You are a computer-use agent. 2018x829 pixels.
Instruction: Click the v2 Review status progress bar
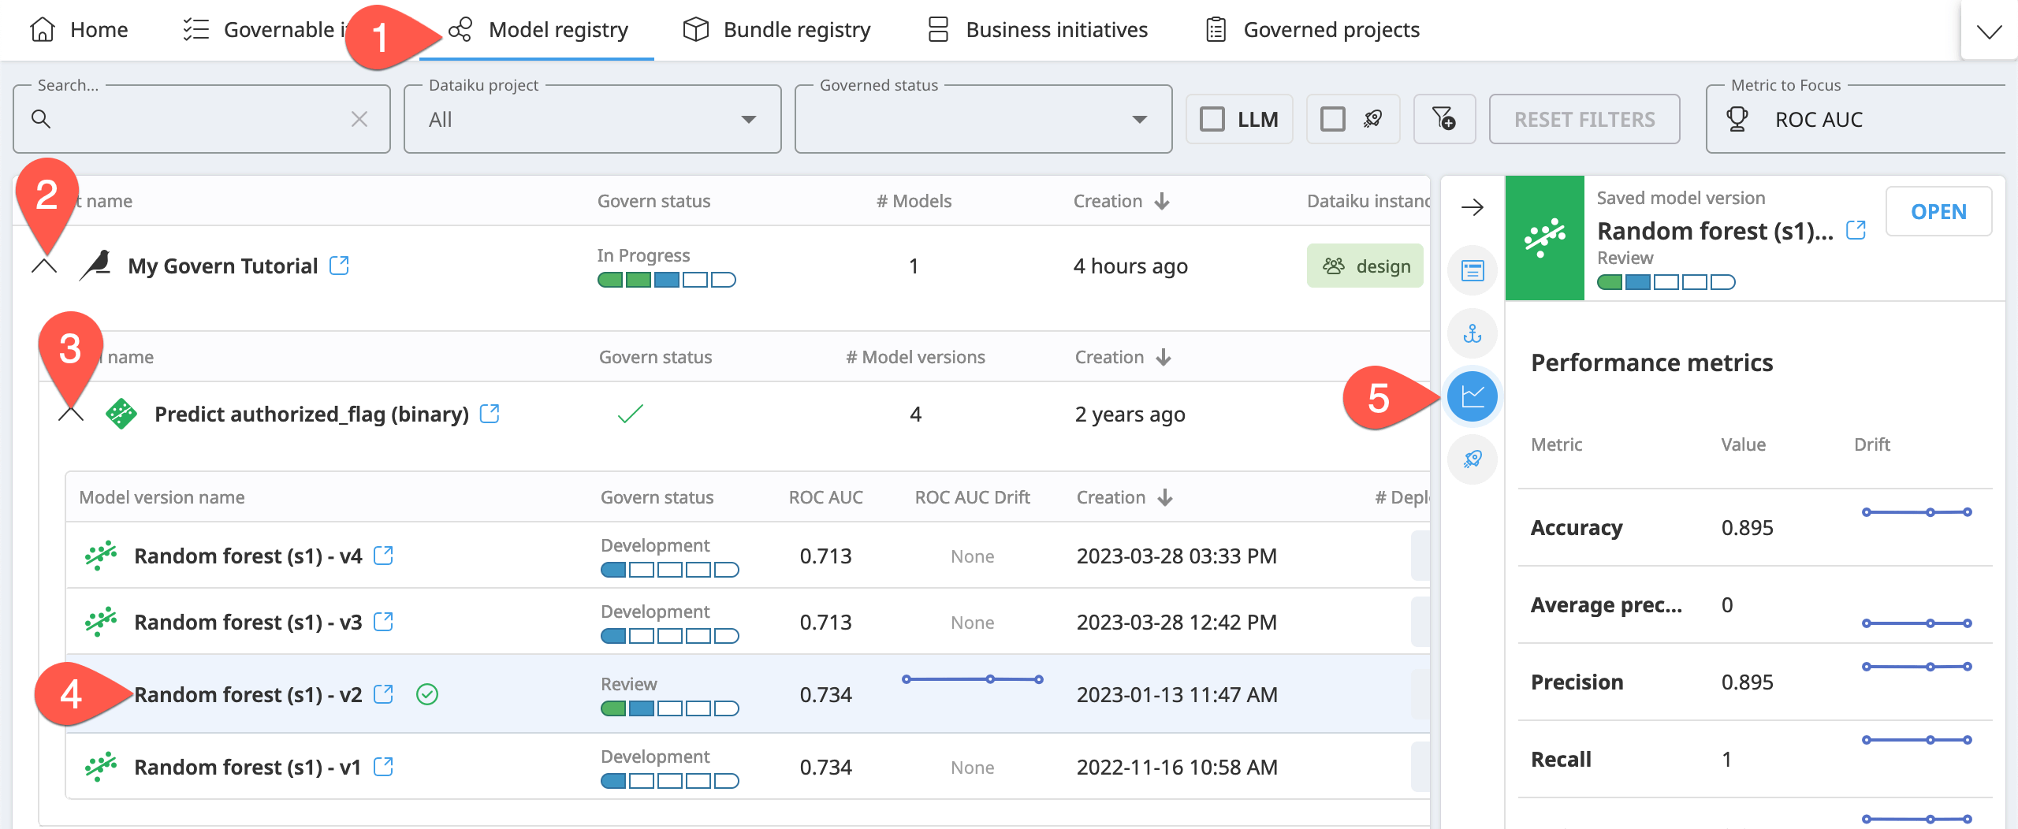pyautogui.click(x=669, y=708)
